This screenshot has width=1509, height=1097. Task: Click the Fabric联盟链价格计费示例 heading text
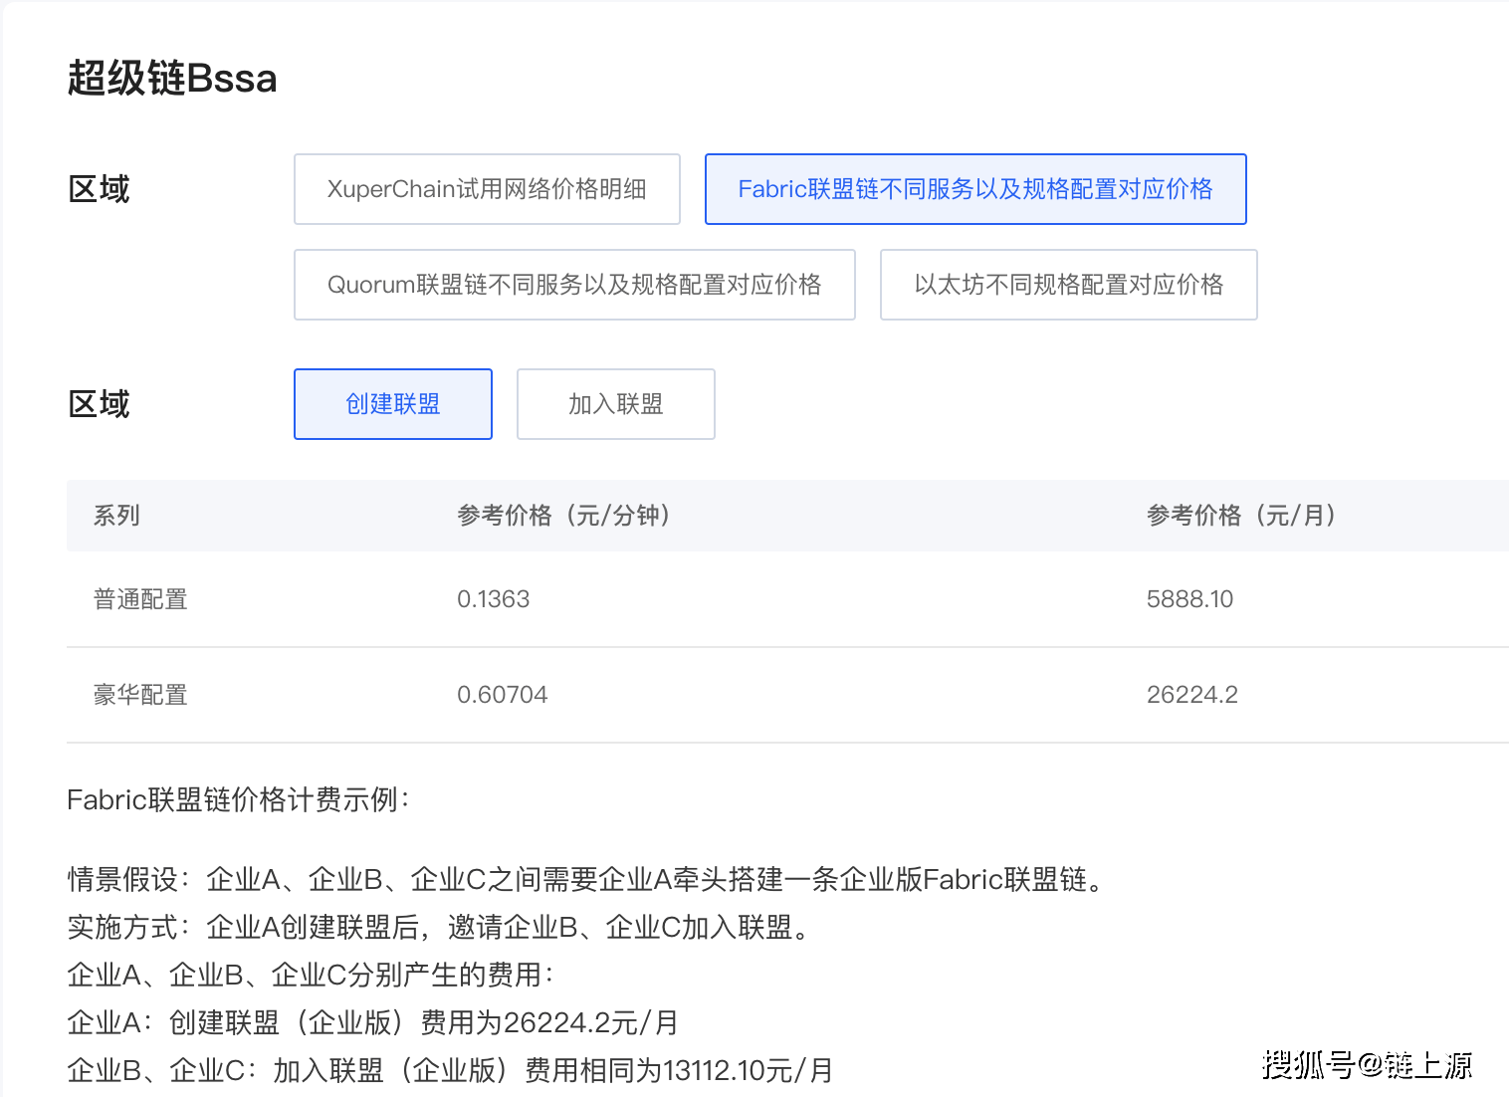coord(238,799)
